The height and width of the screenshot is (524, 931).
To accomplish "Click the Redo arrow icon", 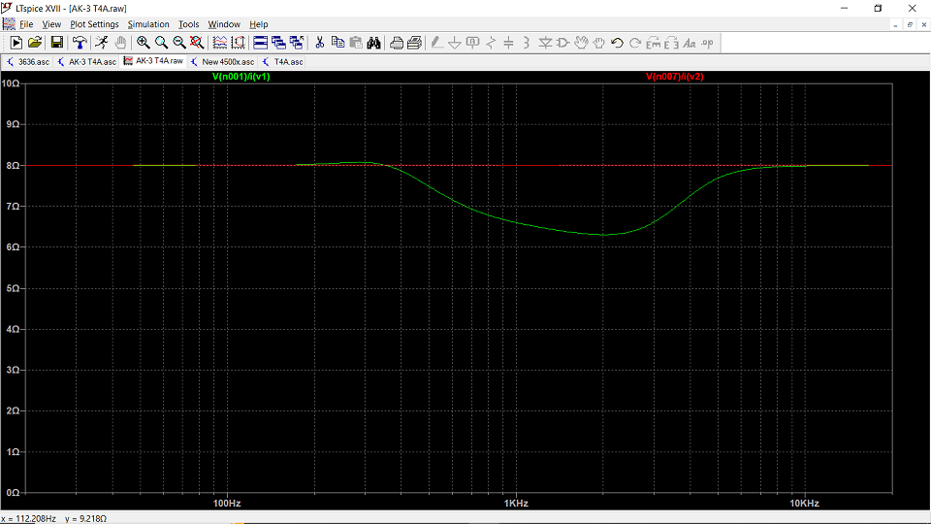I will click(x=634, y=43).
